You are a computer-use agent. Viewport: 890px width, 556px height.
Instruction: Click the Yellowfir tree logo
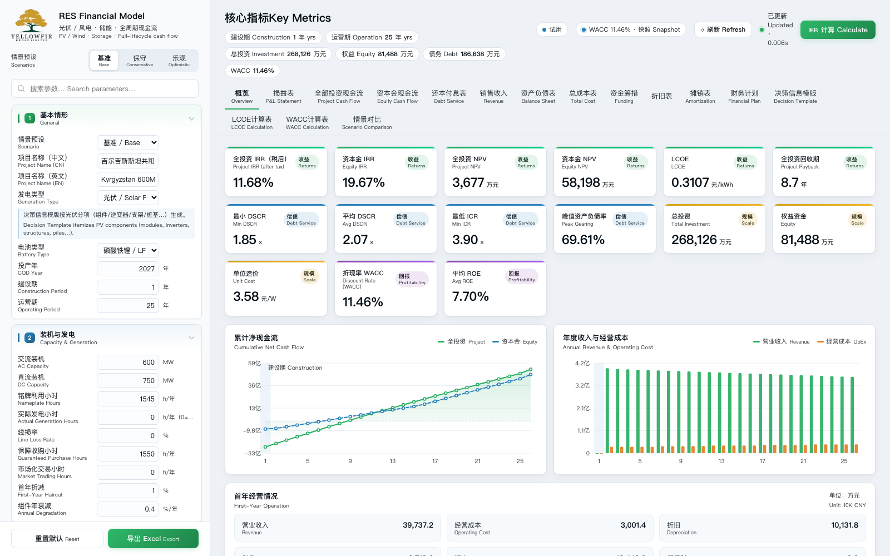click(32, 25)
